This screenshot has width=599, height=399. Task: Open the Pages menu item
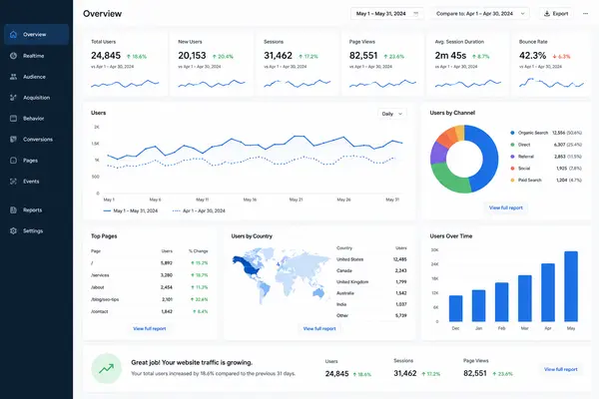pos(37,161)
